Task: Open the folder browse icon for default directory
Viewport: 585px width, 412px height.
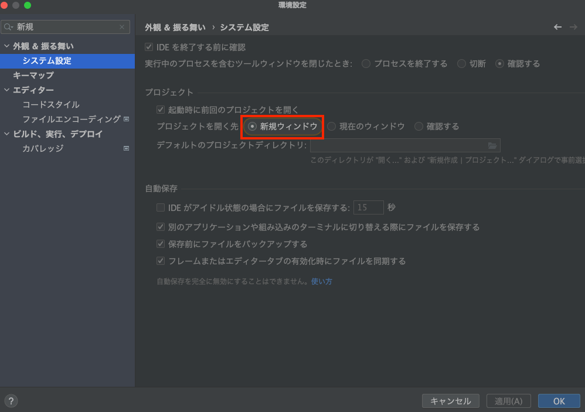Action: pyautogui.click(x=492, y=145)
